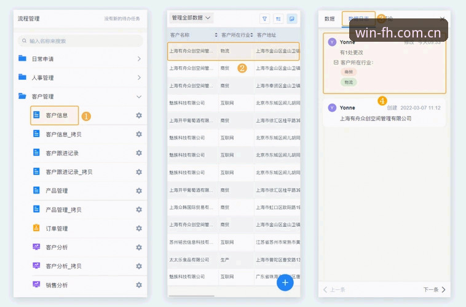Viewport: 466px width, 307px height.
Task: Click the table's horizontal scrollbar
Action: [191, 296]
